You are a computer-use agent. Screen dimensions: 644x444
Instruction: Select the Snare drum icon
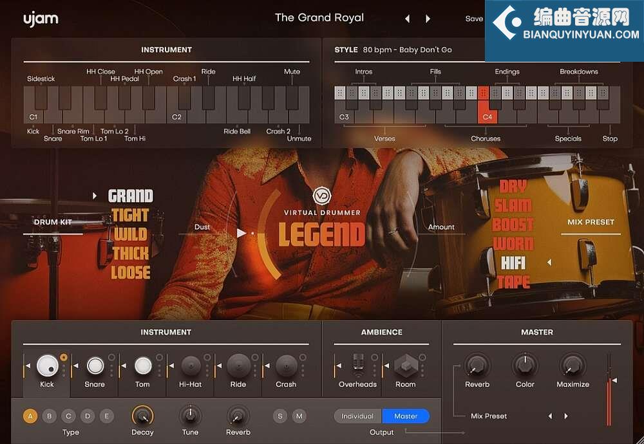click(95, 365)
